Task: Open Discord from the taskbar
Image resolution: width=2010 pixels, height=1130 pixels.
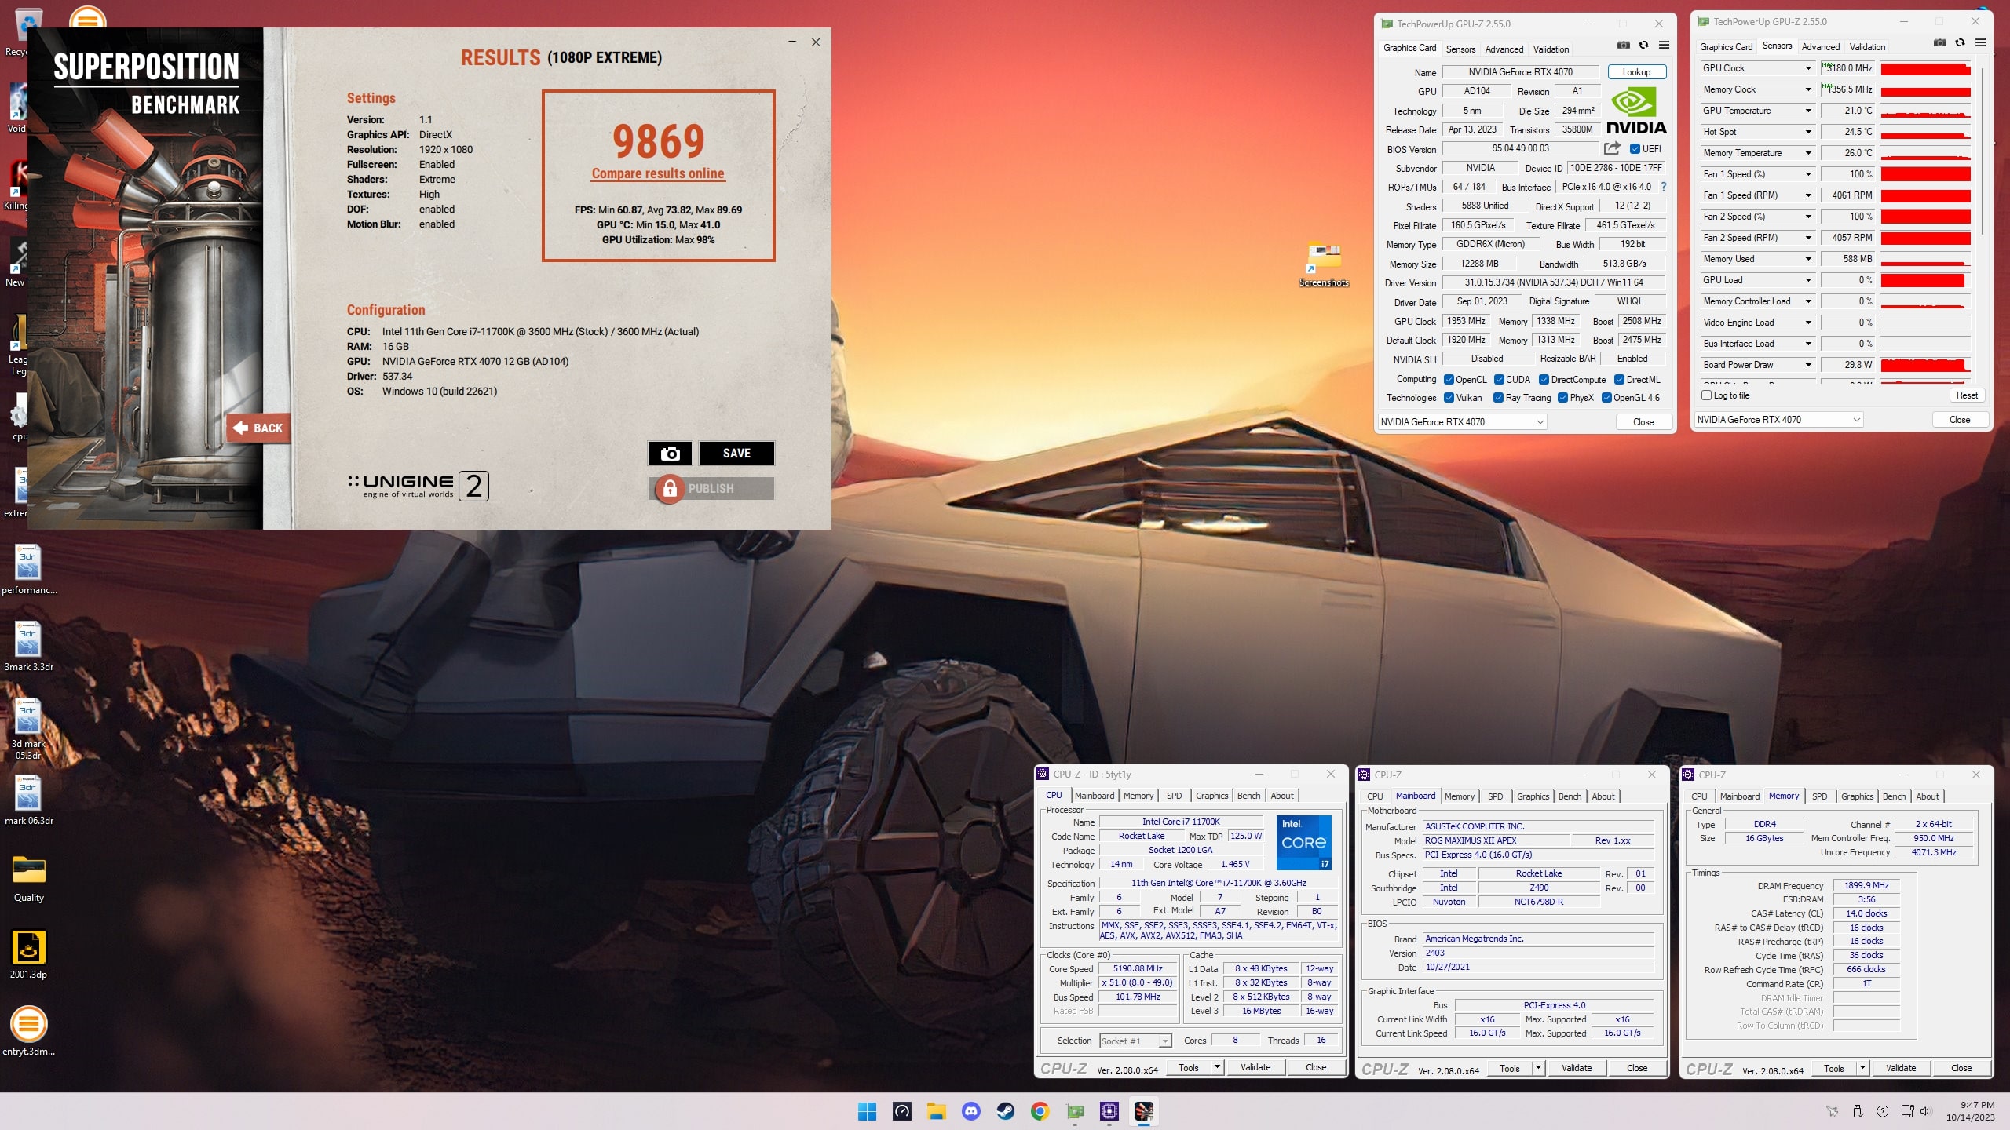Action: [x=970, y=1111]
